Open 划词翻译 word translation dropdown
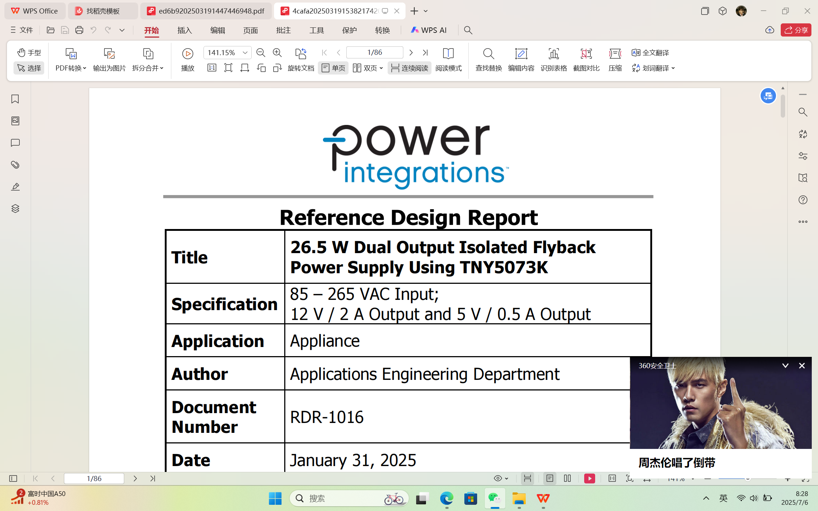818x511 pixels. (653, 68)
